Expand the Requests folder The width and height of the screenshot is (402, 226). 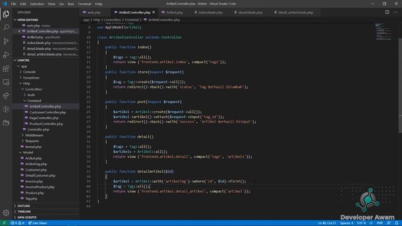click(32, 141)
